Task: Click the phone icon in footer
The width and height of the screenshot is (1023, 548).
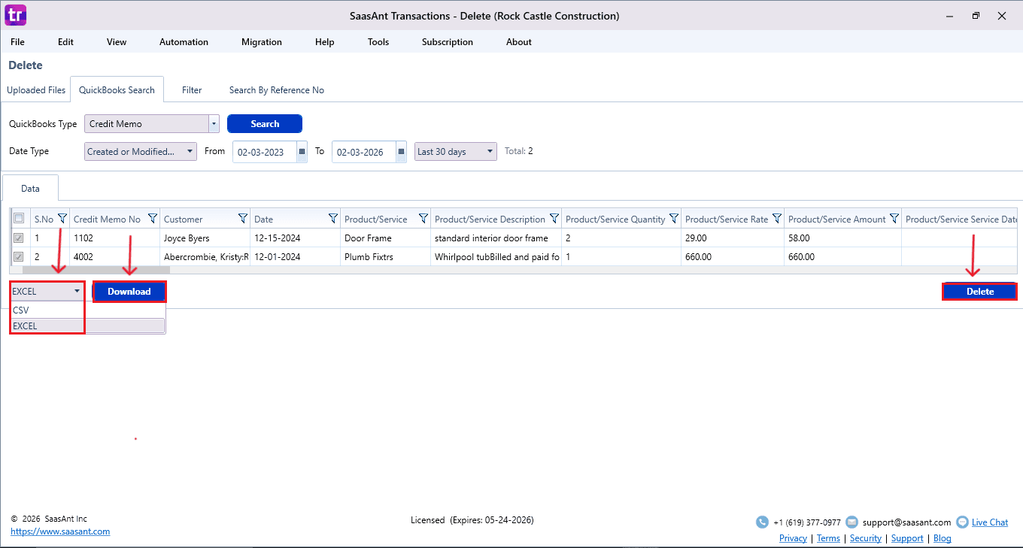Action: (762, 522)
